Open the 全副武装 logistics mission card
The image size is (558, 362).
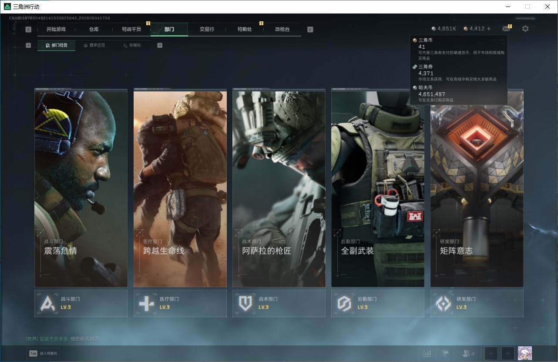pos(378,189)
